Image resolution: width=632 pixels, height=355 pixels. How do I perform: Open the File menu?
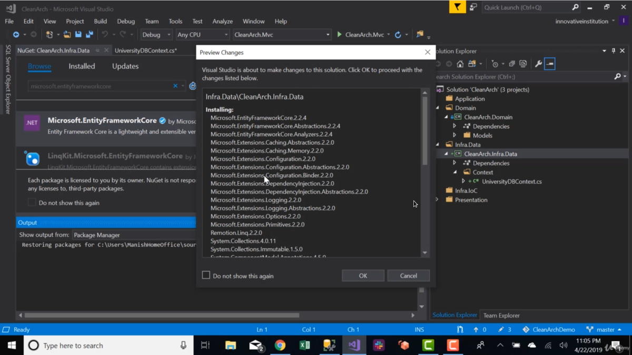click(9, 21)
